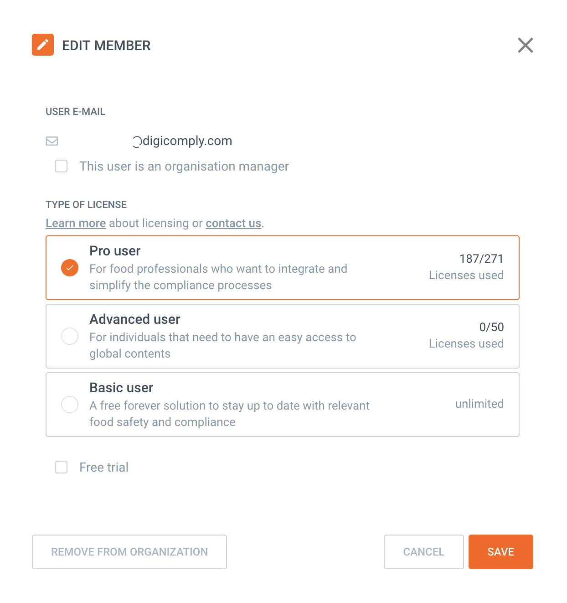Image resolution: width=567 pixels, height=603 pixels.
Task: Choose the Basic user radio button
Action: (x=70, y=405)
